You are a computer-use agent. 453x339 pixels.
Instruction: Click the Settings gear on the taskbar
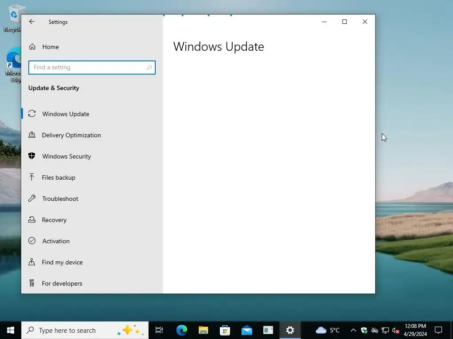(290, 330)
